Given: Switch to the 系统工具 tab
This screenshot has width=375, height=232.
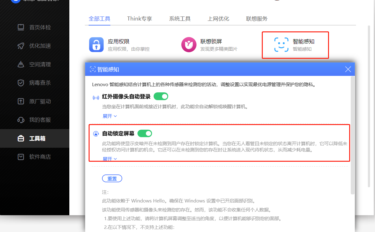Looking at the screenshot, I should [180, 19].
